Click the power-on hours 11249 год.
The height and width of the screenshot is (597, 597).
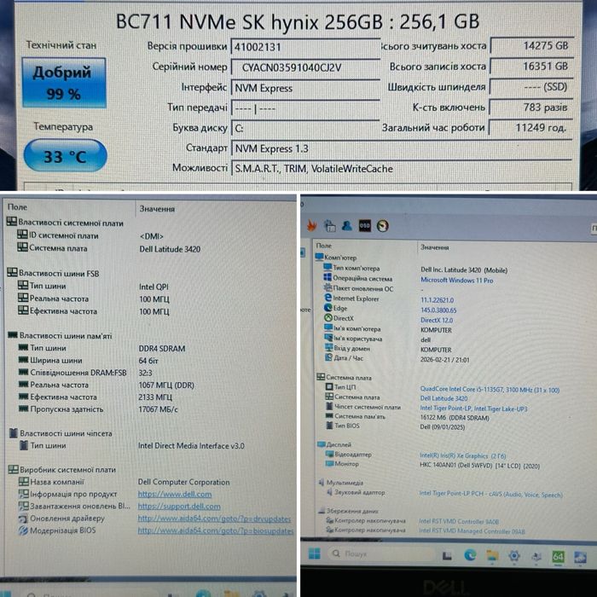[x=530, y=128]
